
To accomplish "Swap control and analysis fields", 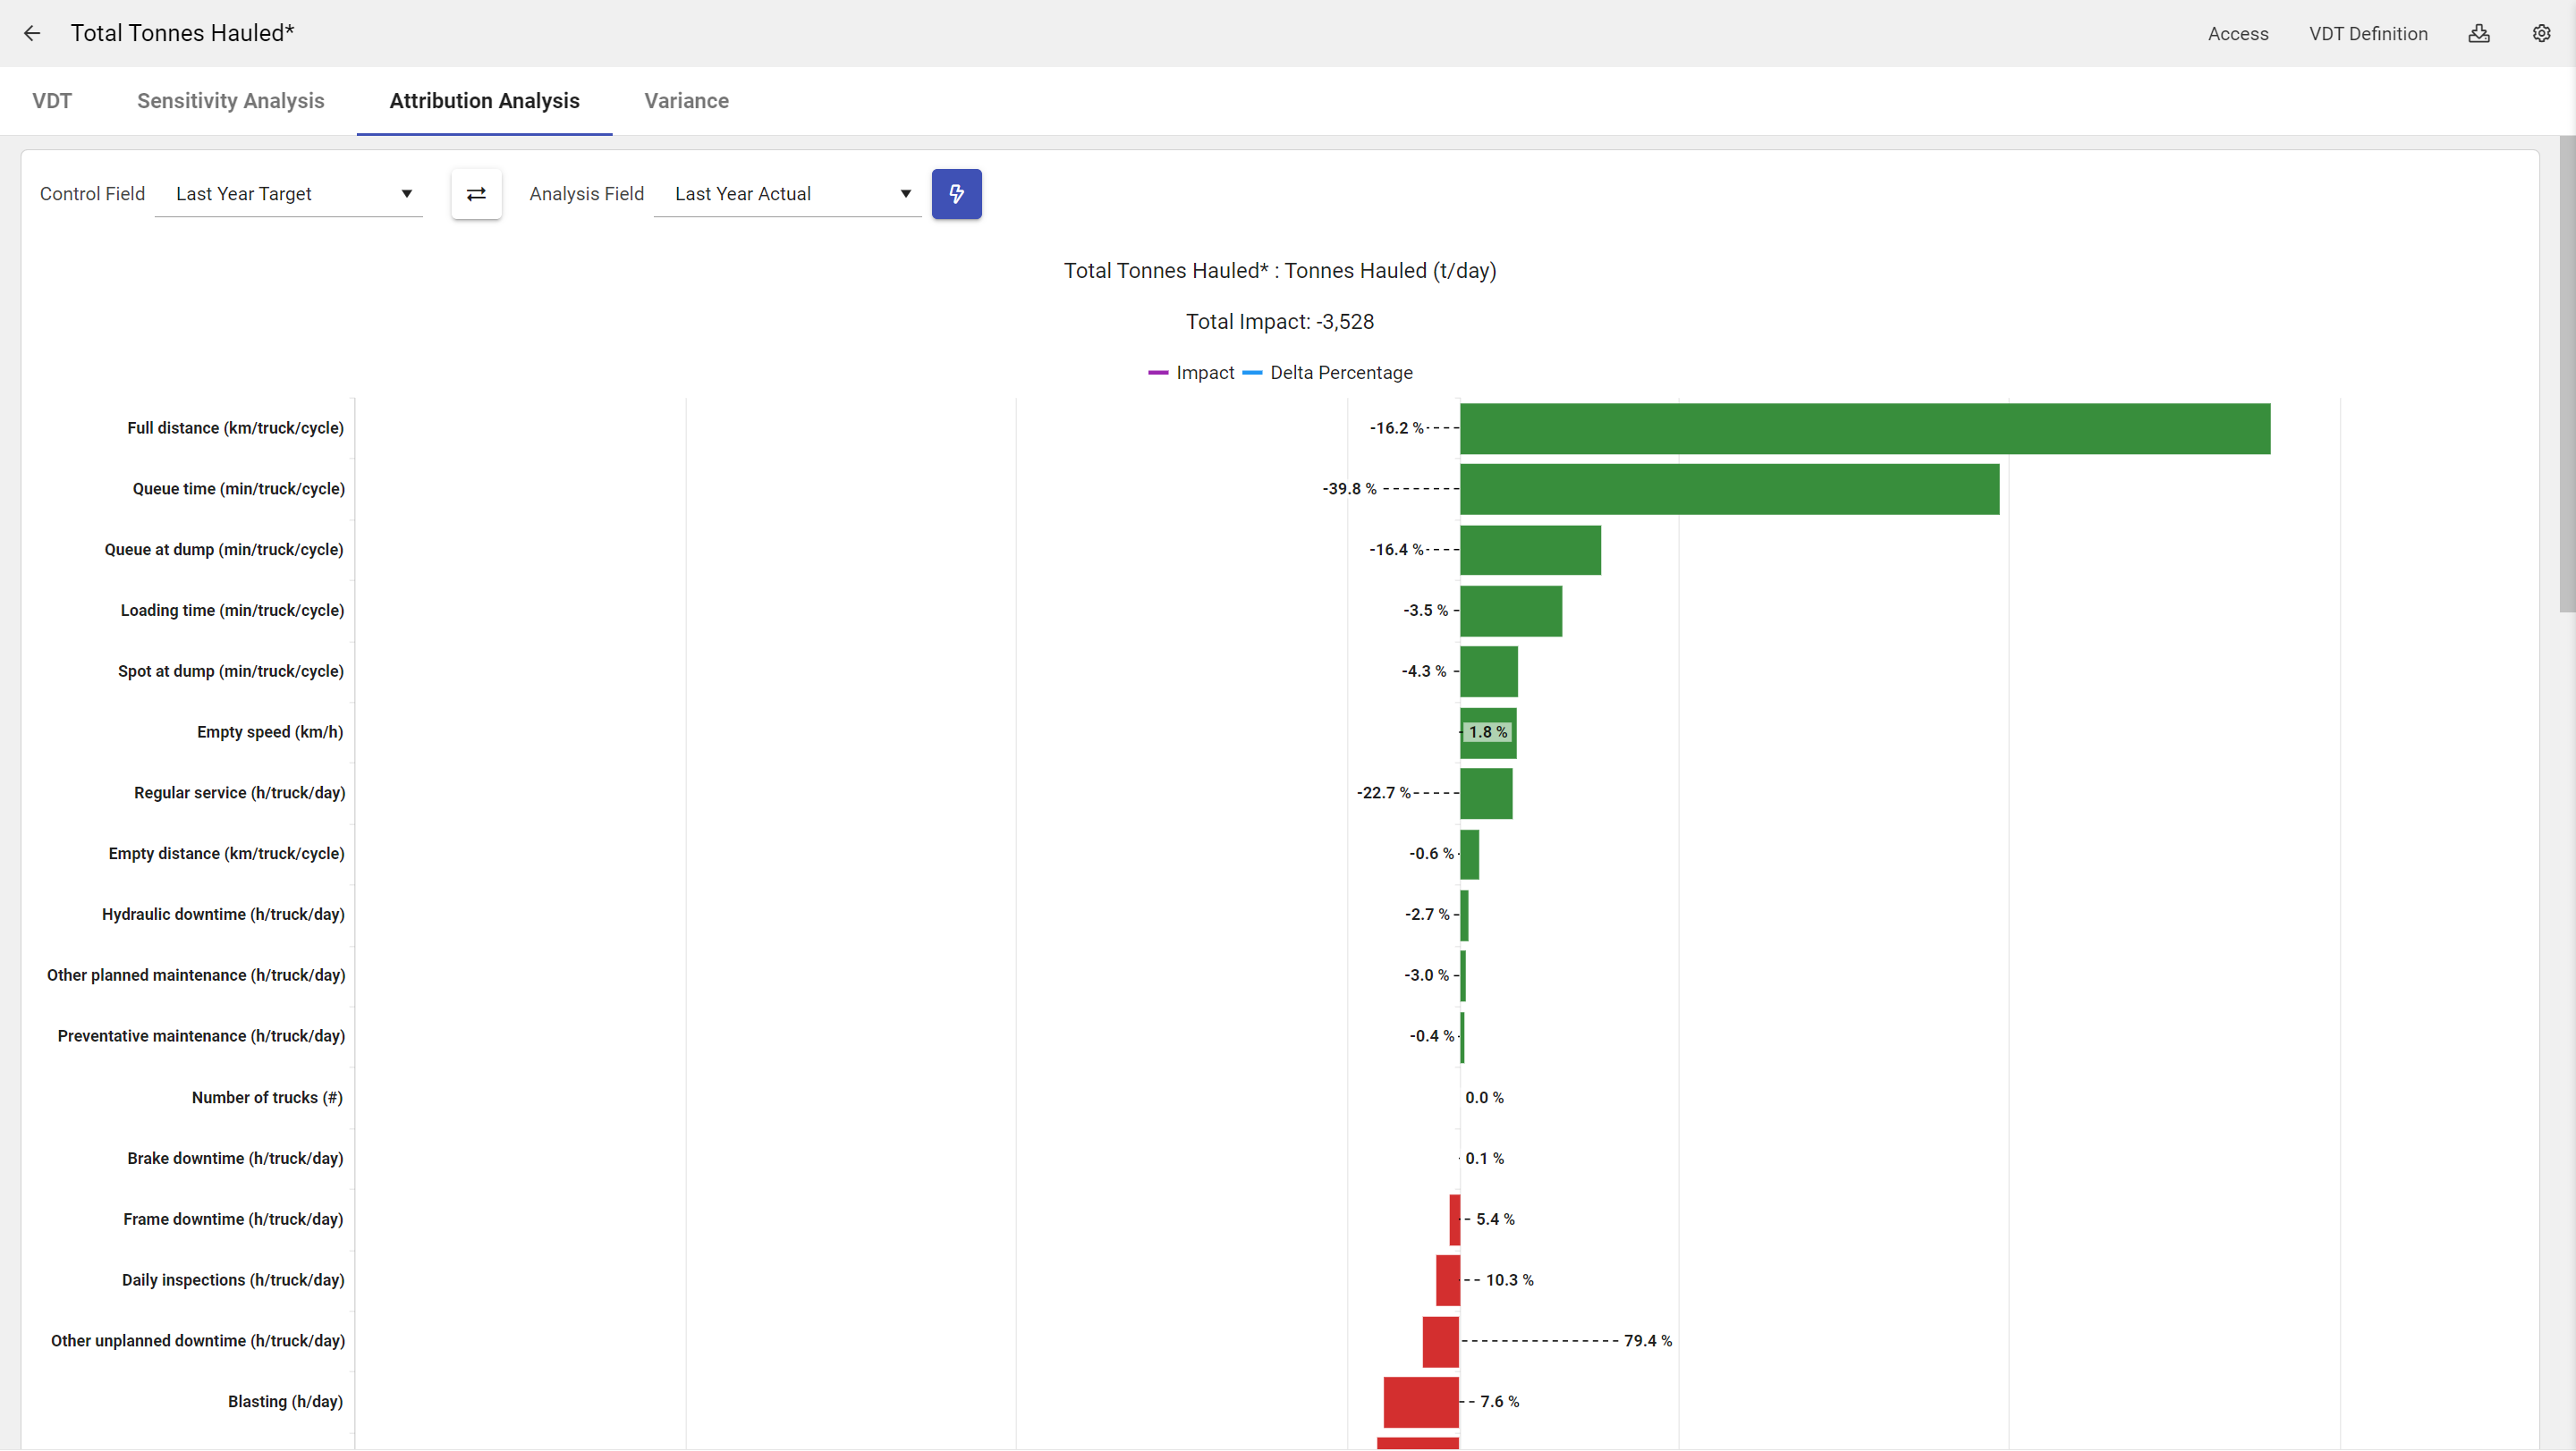I will 476,194.
